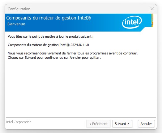This screenshot has width=162, height=133.
Task: Click the version number 2524.8.11.0
Action: [80, 45]
